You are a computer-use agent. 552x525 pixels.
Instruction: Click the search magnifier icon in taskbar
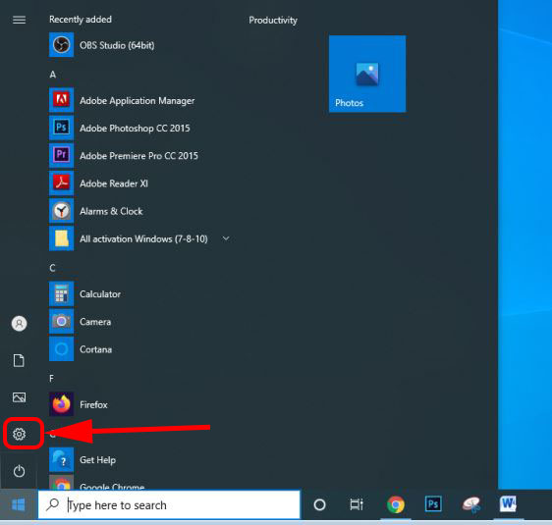coord(53,504)
